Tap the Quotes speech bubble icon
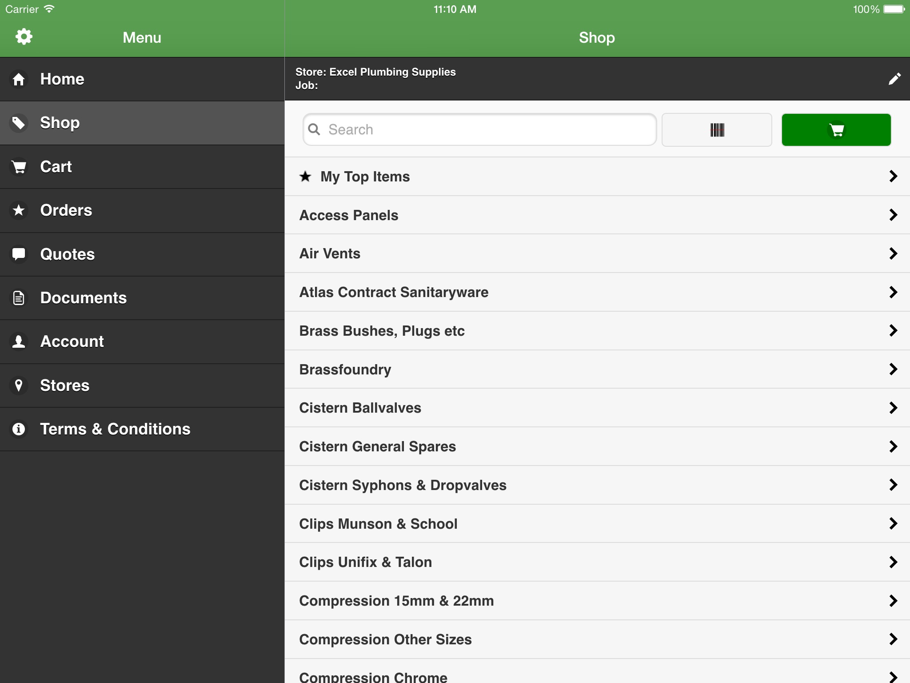 tap(19, 254)
